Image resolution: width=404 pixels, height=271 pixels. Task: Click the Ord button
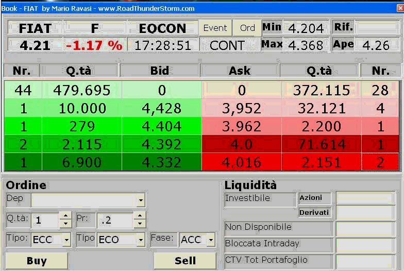pos(247,28)
